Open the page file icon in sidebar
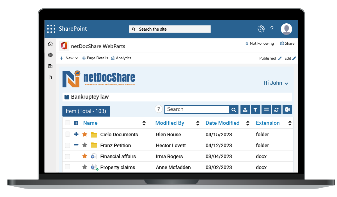This screenshot has width=337, height=197. tap(50, 78)
